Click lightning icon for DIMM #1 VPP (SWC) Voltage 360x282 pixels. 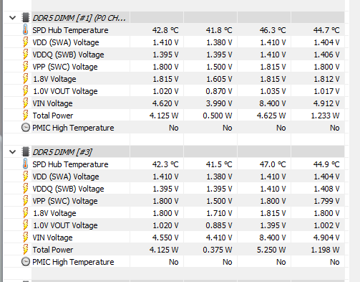25,67
